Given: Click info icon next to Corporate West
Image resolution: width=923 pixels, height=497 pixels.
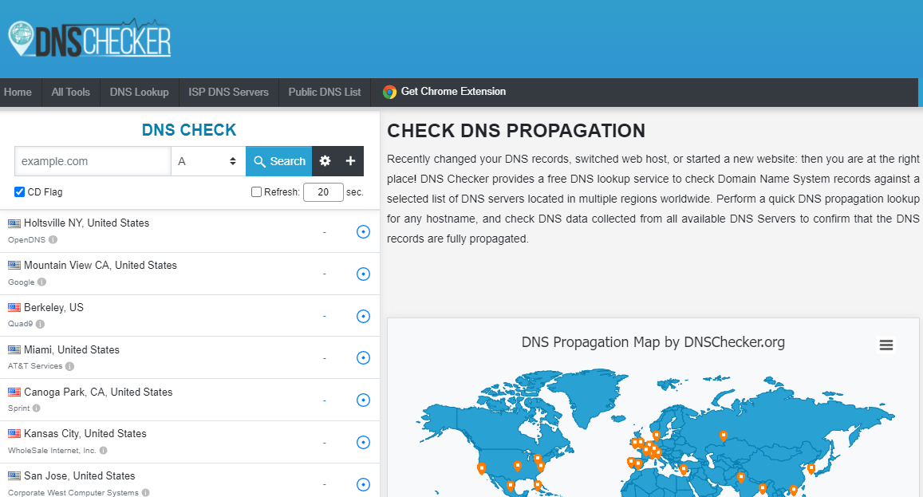Looking at the screenshot, I should pyautogui.click(x=145, y=493).
